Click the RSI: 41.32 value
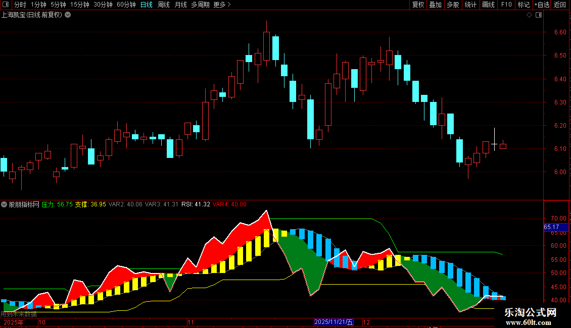This screenshot has height=328, width=571. [196, 204]
